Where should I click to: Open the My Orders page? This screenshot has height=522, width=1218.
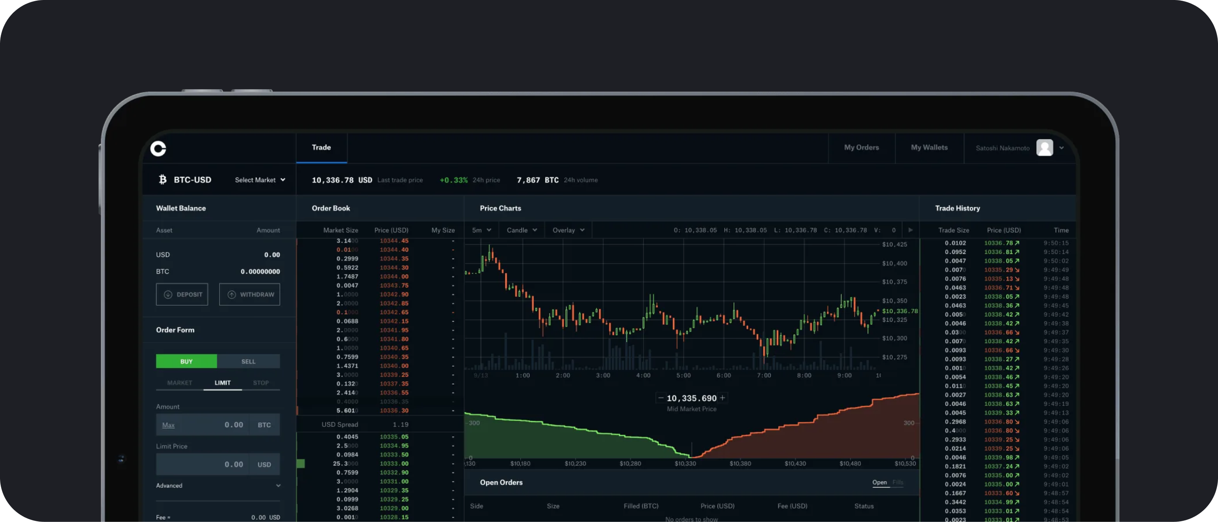[x=861, y=147]
